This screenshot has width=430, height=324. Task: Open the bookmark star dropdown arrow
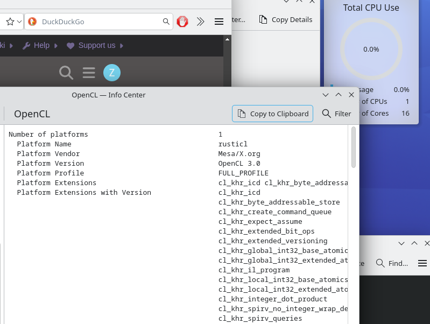[19, 22]
